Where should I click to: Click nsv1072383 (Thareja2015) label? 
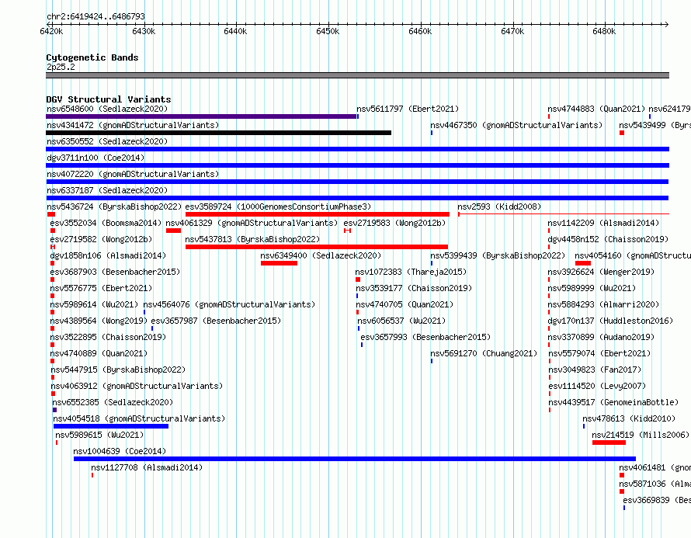[x=411, y=272]
